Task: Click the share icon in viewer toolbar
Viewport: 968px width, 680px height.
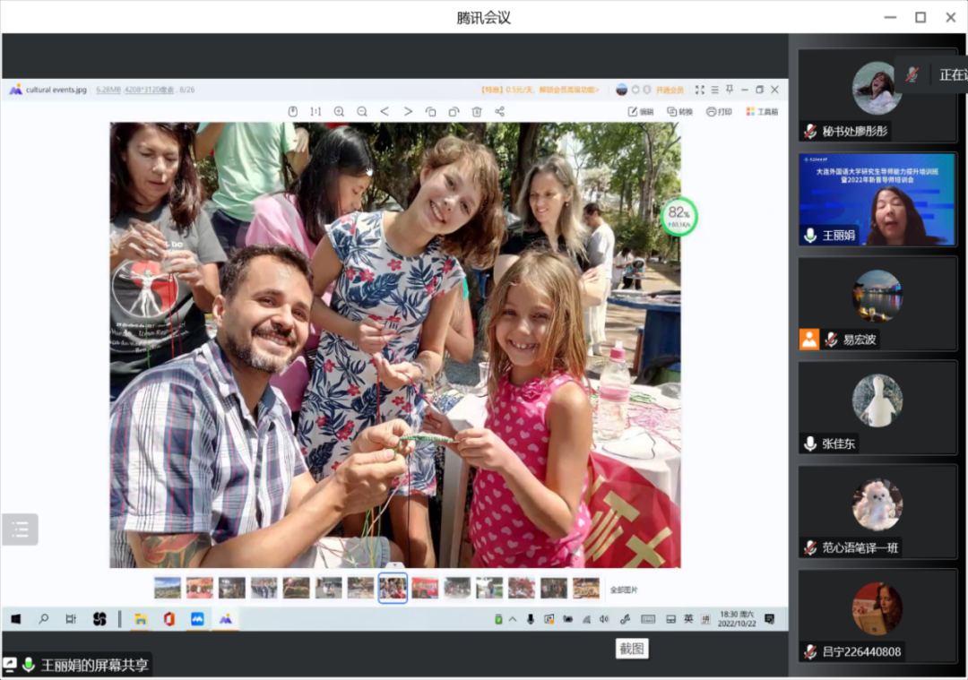Action: (500, 112)
